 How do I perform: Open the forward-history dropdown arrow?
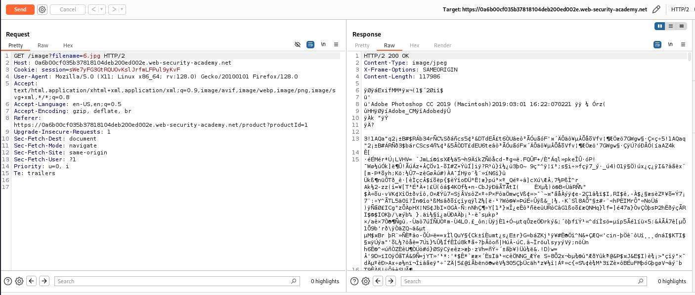(x=122, y=9)
